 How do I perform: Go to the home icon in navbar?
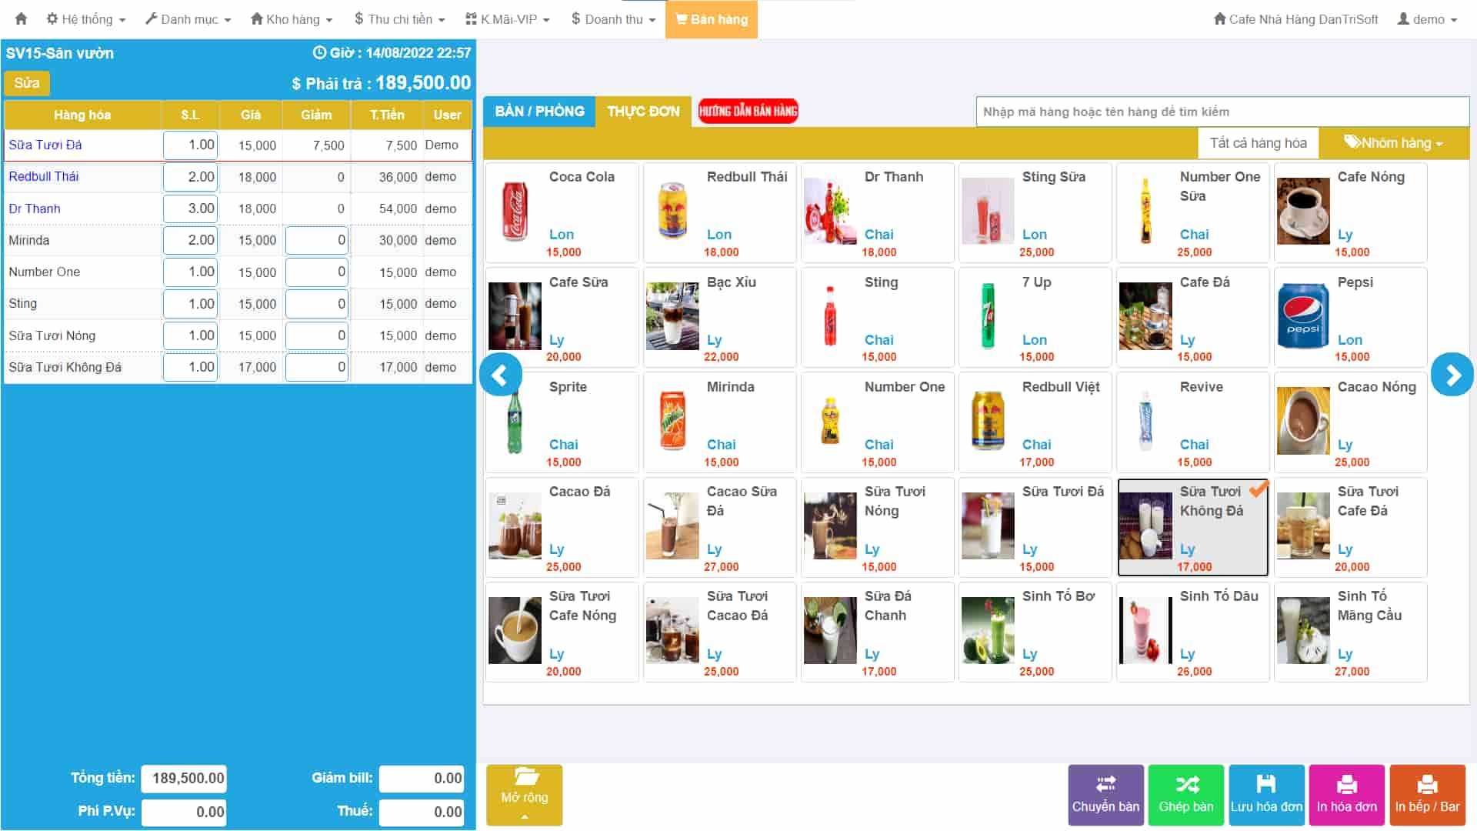pos(21,18)
